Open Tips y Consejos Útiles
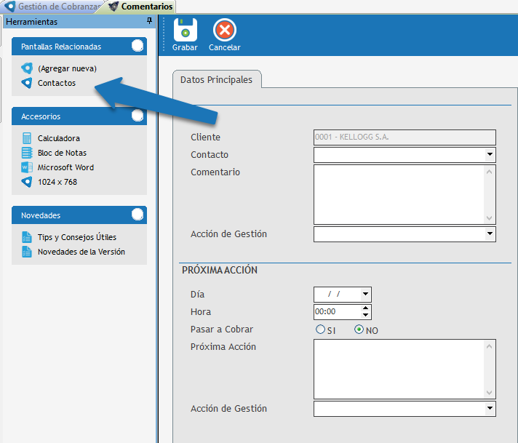Image resolution: width=518 pixels, height=443 pixels. pyautogui.click(x=76, y=237)
